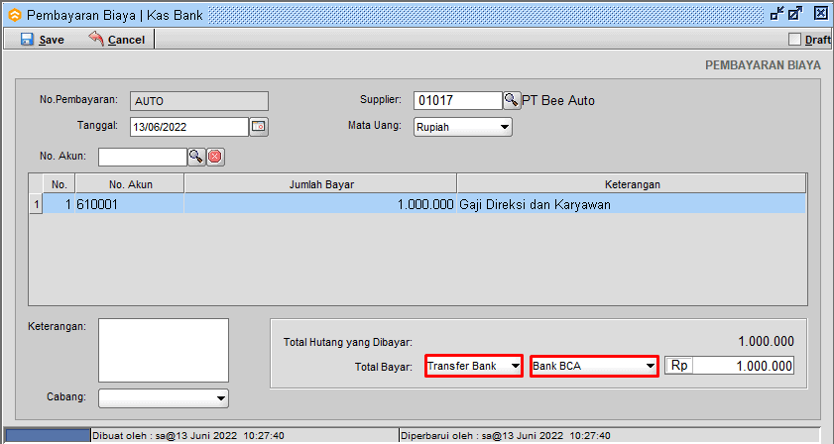Click the red delete icon beside No. Akun
Viewport: 834px width, 444px height.
click(215, 157)
